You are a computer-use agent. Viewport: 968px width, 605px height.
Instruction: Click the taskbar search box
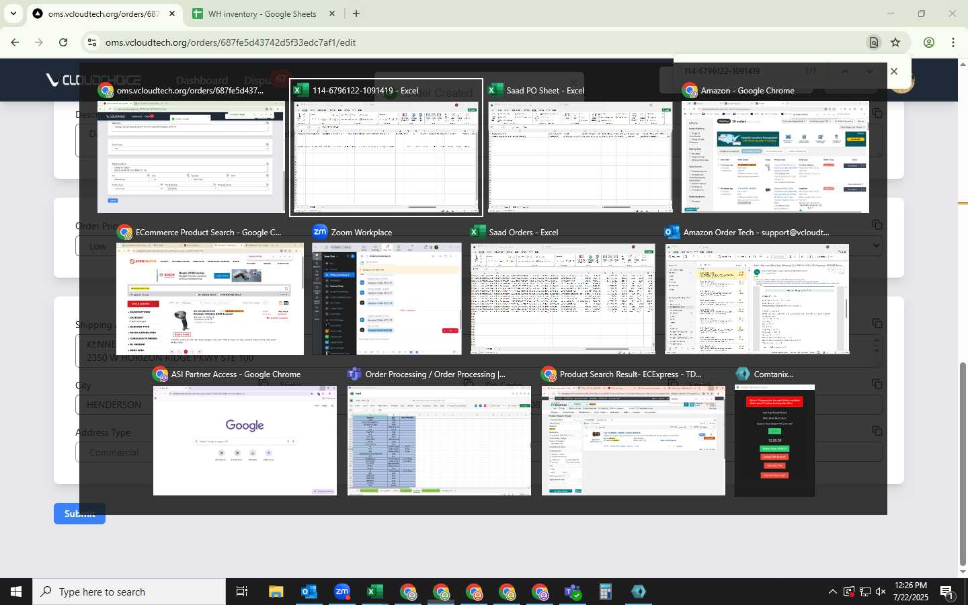[x=129, y=592]
